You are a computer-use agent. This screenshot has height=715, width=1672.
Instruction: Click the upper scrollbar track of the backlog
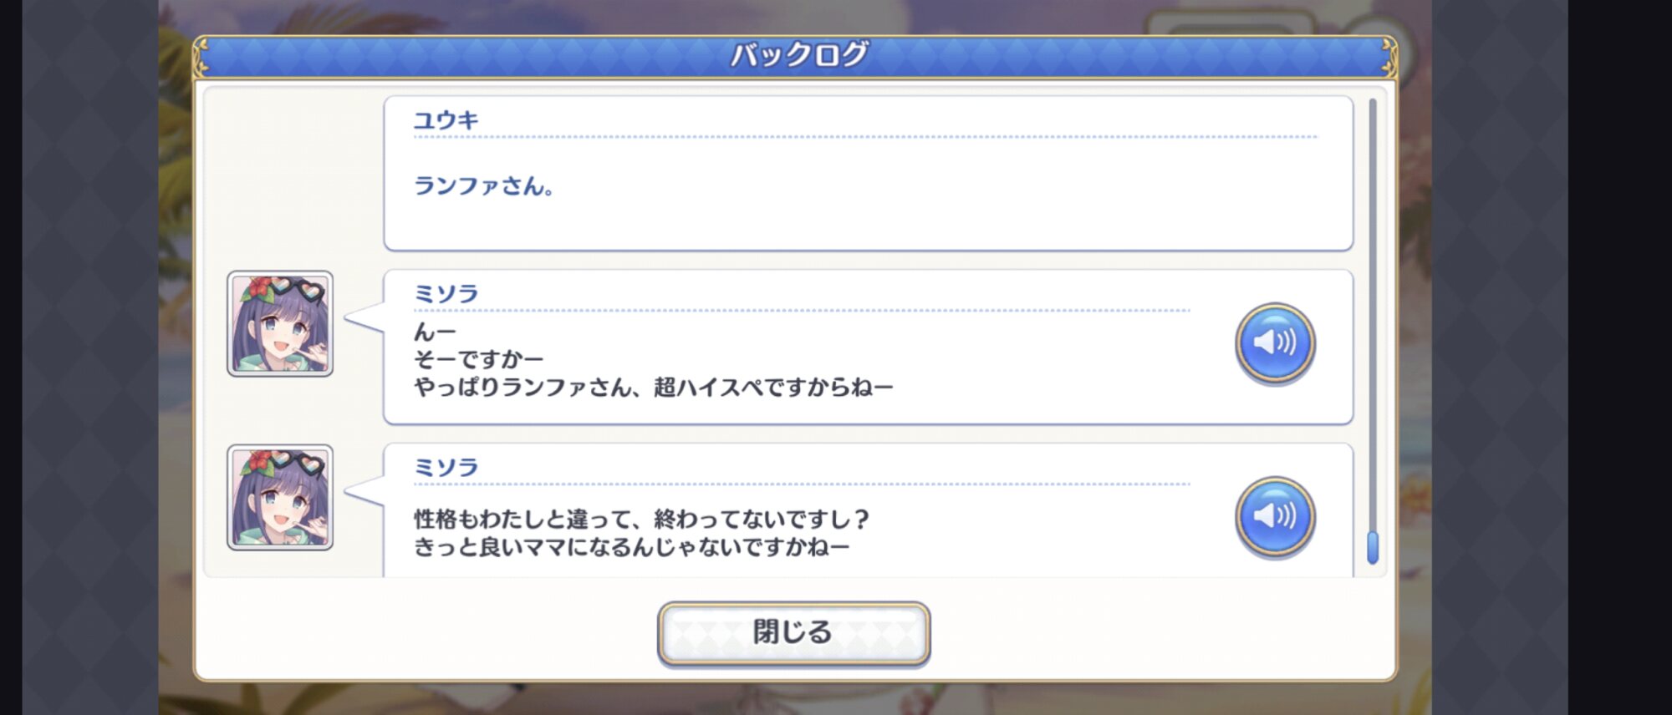point(1372,313)
